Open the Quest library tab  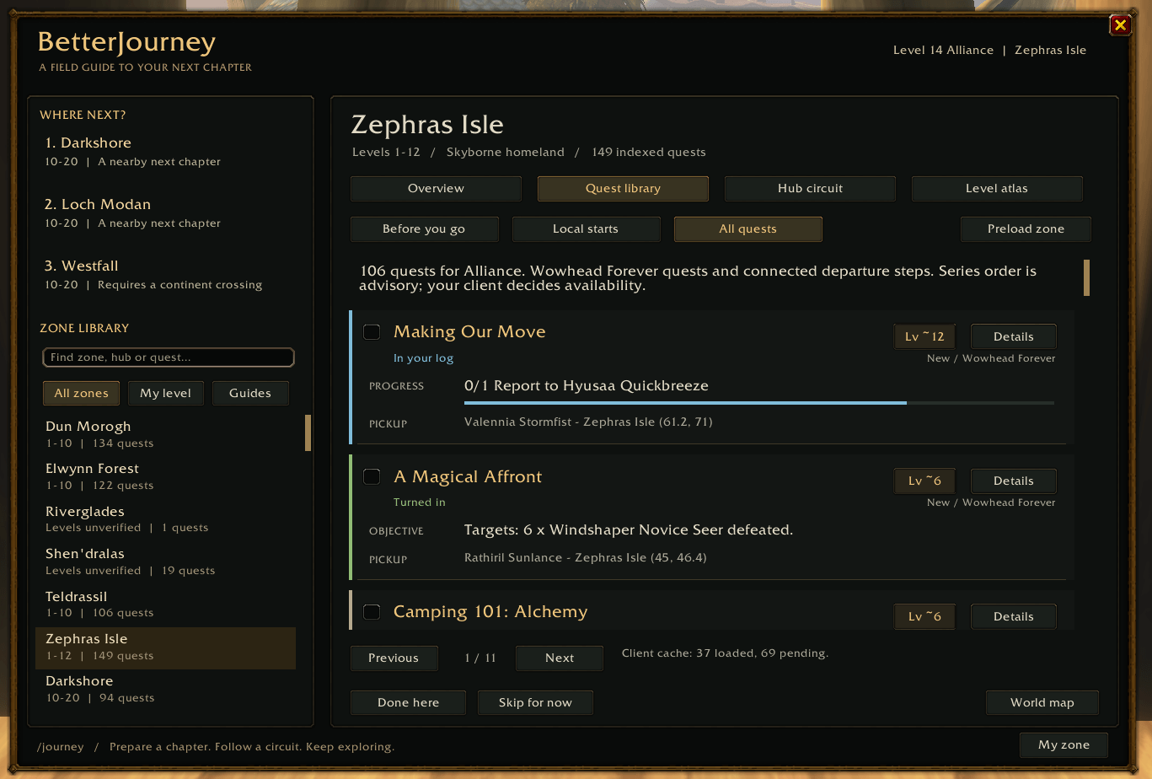(623, 189)
